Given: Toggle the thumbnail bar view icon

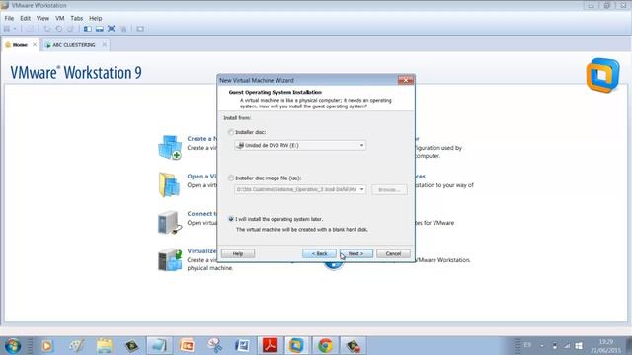Looking at the screenshot, I should pos(99,29).
